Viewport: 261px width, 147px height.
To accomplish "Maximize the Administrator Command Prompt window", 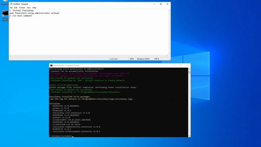I will pos(181,65).
